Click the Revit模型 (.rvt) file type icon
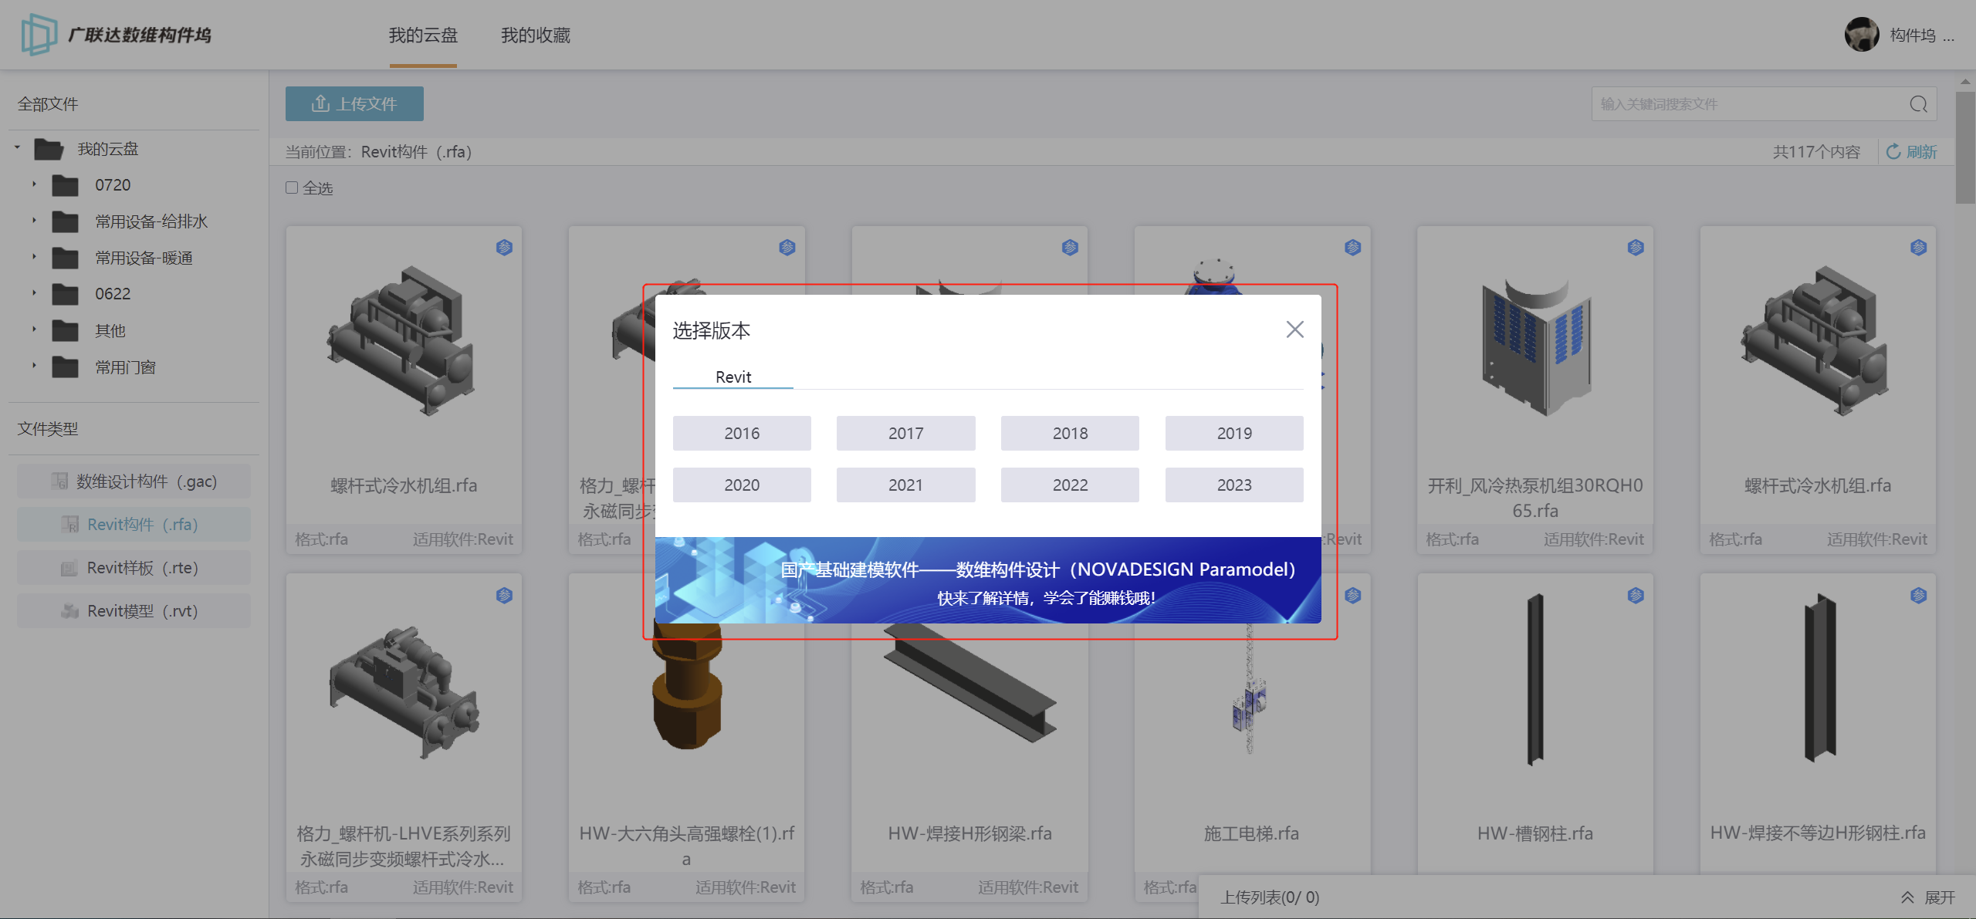The width and height of the screenshot is (1976, 919). pos(69,611)
